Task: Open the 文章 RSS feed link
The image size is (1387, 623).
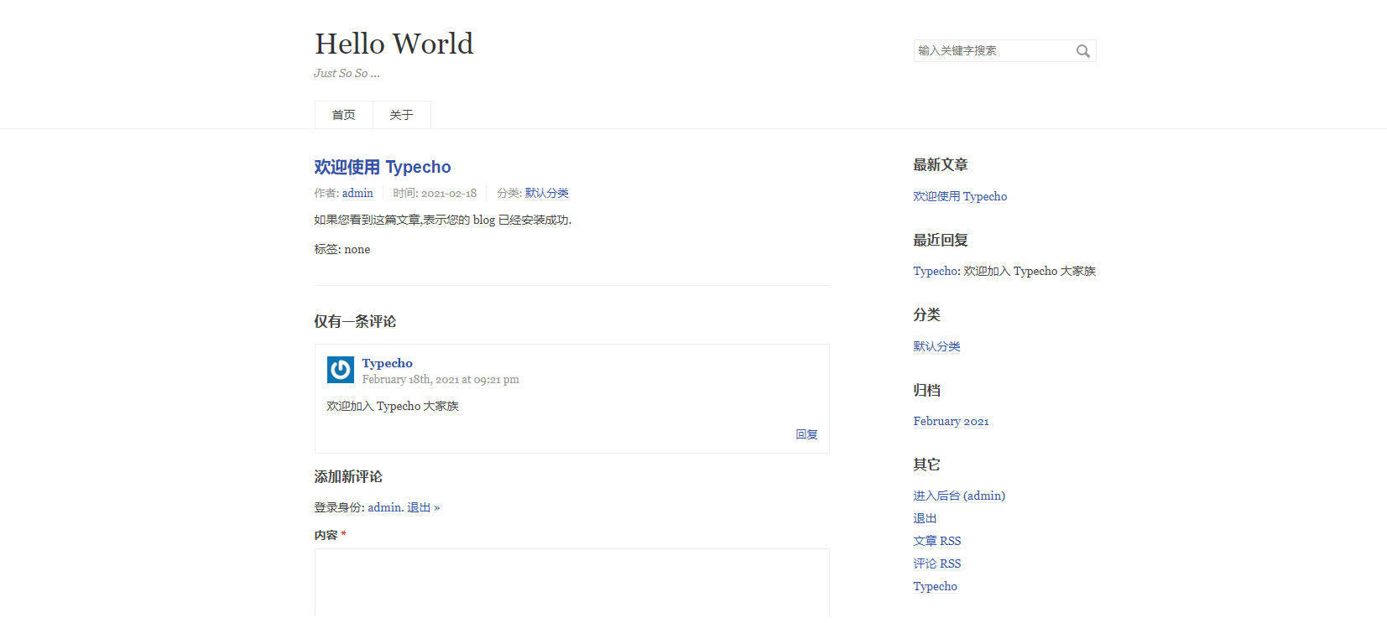Action: click(x=937, y=541)
